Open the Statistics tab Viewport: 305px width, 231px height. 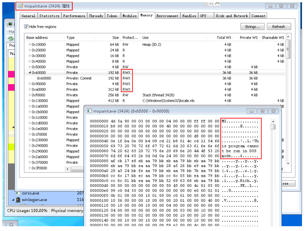(x=49, y=16)
